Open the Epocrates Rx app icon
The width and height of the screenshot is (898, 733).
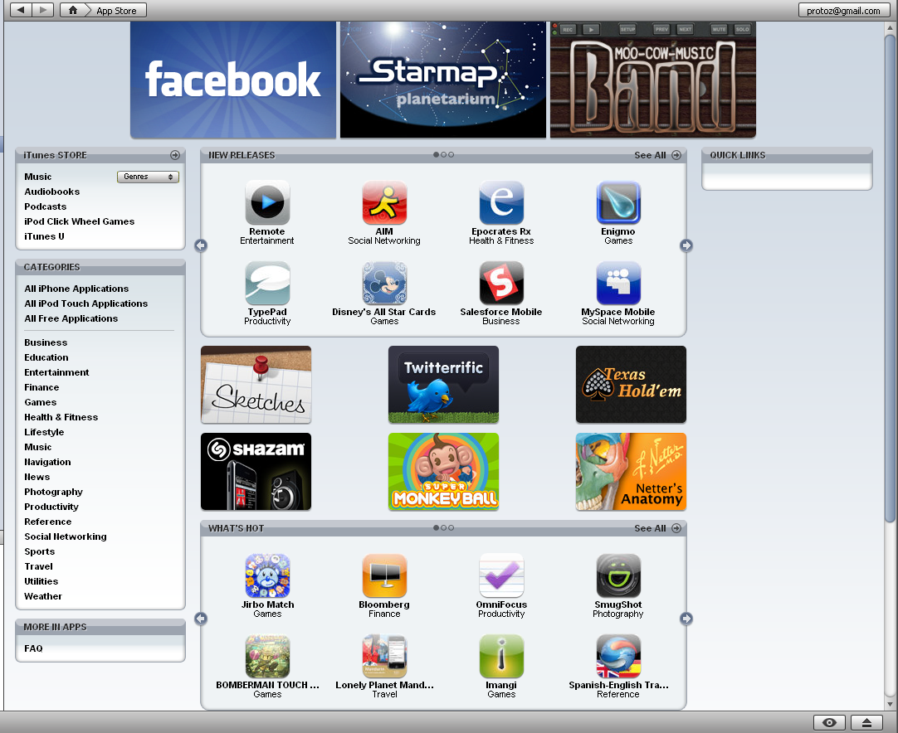point(501,202)
